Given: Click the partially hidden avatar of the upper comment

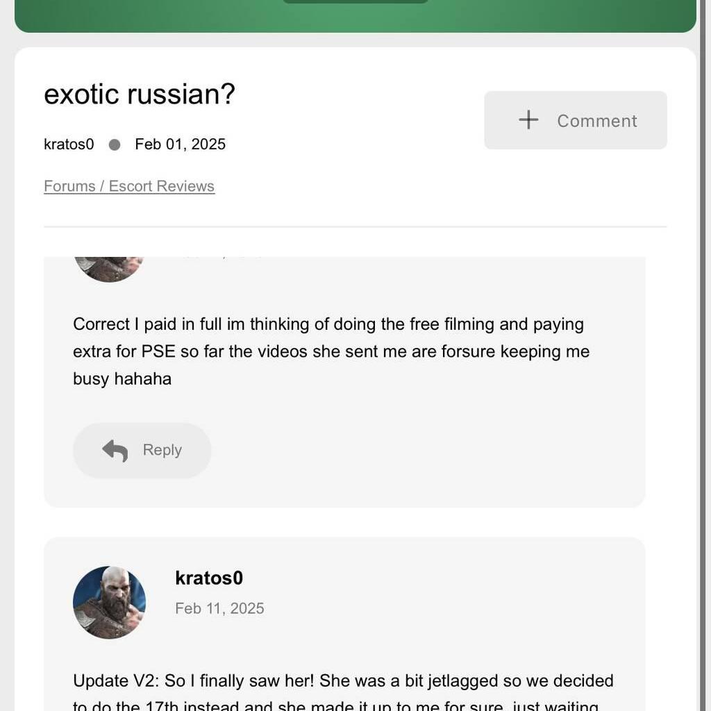Looking at the screenshot, I should [x=109, y=269].
